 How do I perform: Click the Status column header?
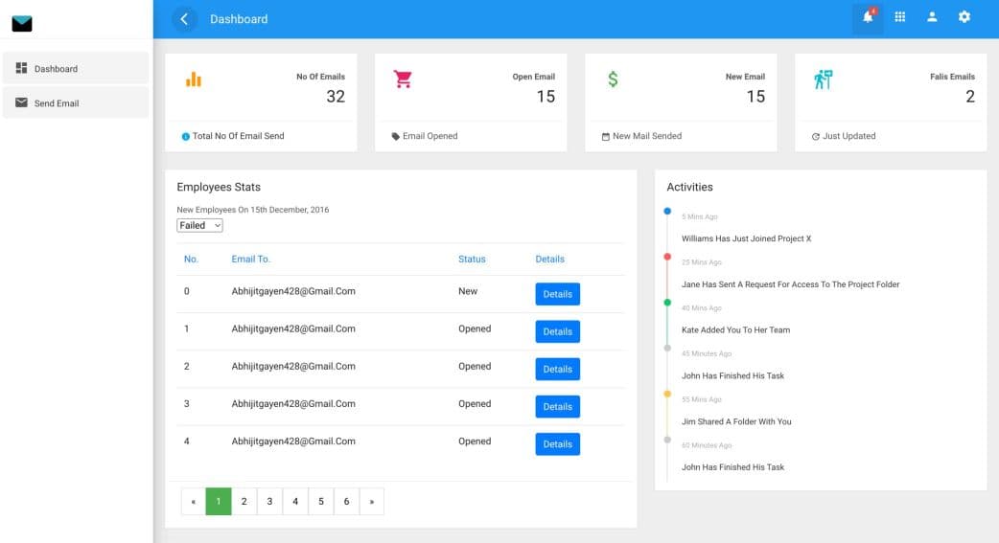coord(472,260)
